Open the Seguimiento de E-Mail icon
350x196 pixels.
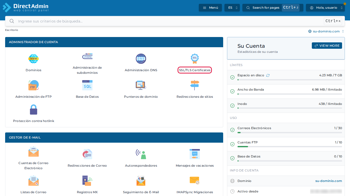pos(141,181)
